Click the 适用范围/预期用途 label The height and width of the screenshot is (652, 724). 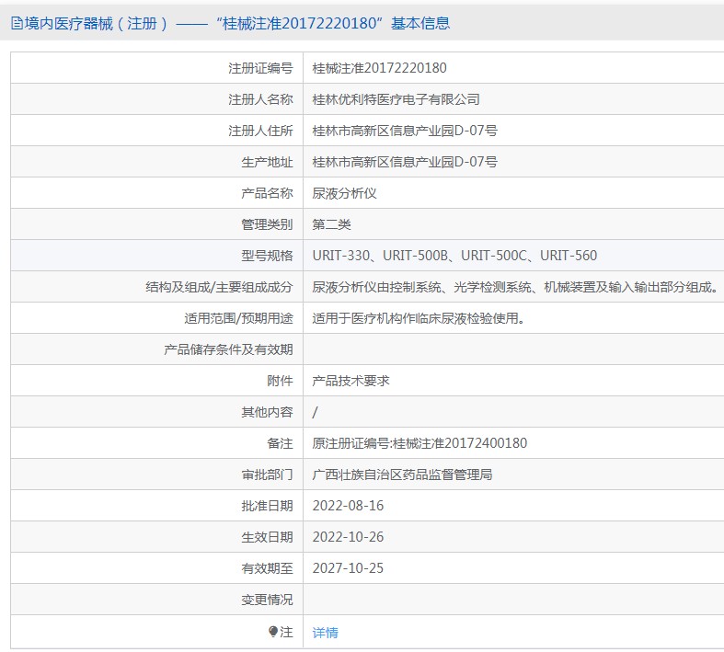point(238,318)
